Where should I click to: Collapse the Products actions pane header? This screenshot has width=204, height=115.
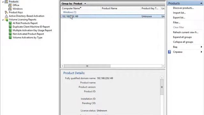click(x=201, y=3)
